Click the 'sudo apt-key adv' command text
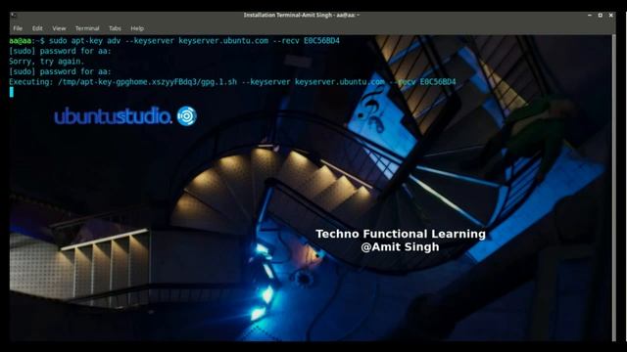The height and width of the screenshot is (352, 627). (x=194, y=41)
